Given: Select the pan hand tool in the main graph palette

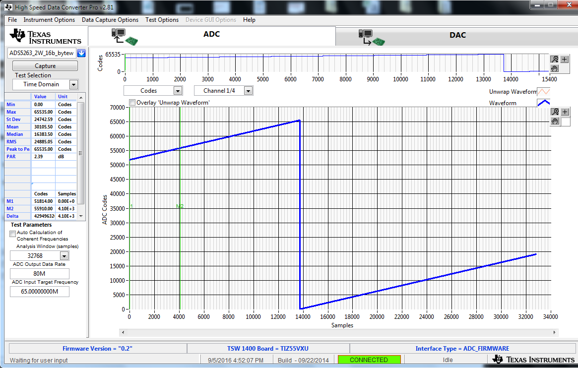Looking at the screenshot, I should pyautogui.click(x=554, y=121).
